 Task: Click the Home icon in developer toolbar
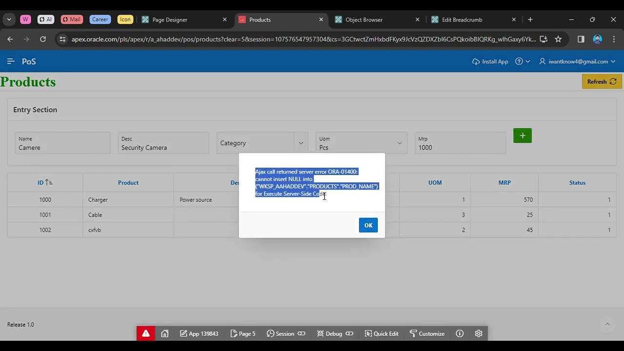point(165,333)
